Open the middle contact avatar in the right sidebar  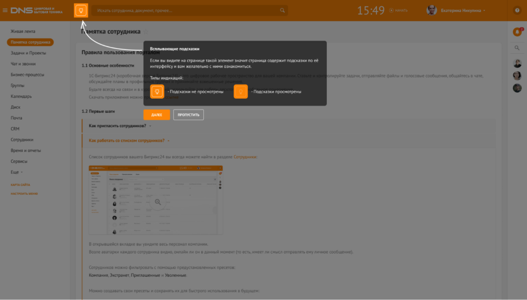517,75
